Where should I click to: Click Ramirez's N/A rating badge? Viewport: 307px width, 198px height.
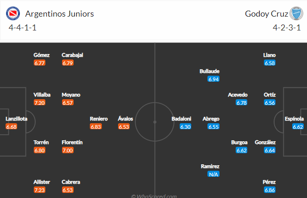(213, 174)
